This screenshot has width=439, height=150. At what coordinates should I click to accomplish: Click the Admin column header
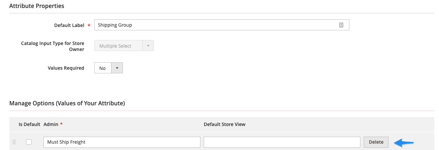click(x=51, y=124)
